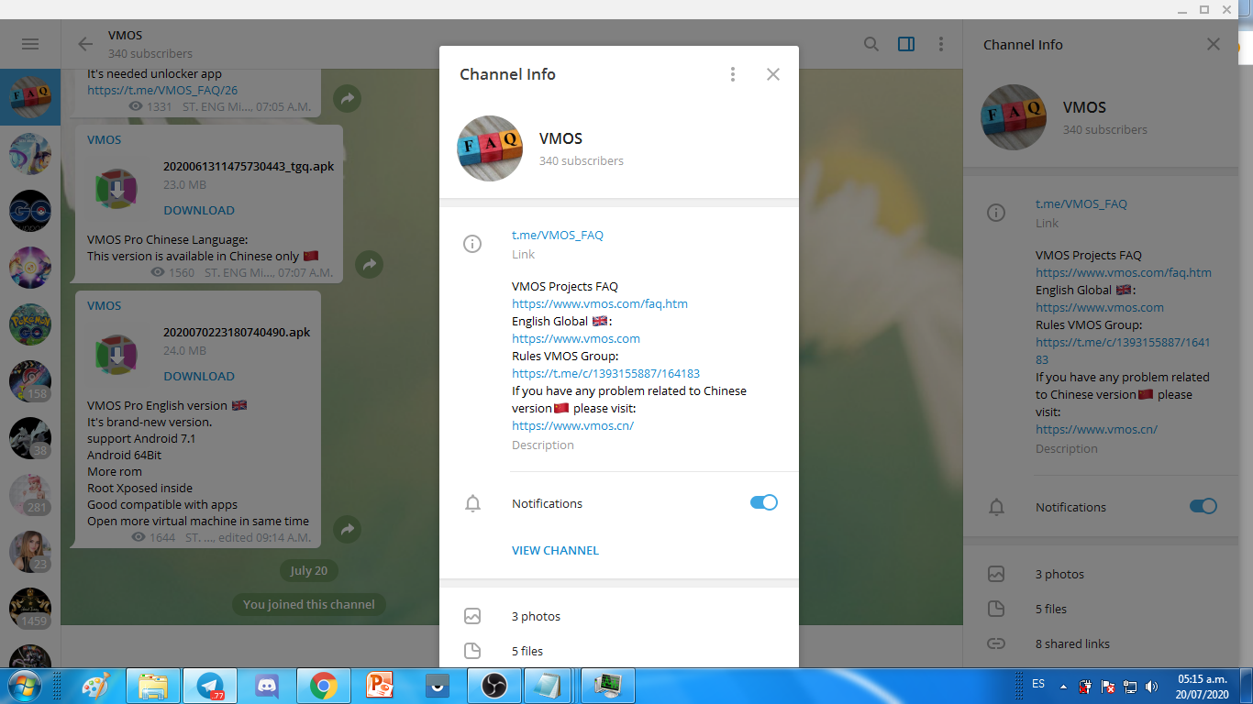The height and width of the screenshot is (704, 1253).
Task: Click the VMOS avatar in the right panel
Action: click(x=1014, y=117)
